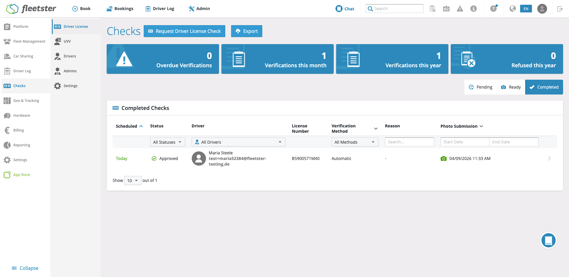This screenshot has height=277, width=569.
Task: Open the help question mark icon
Action: coord(493,9)
